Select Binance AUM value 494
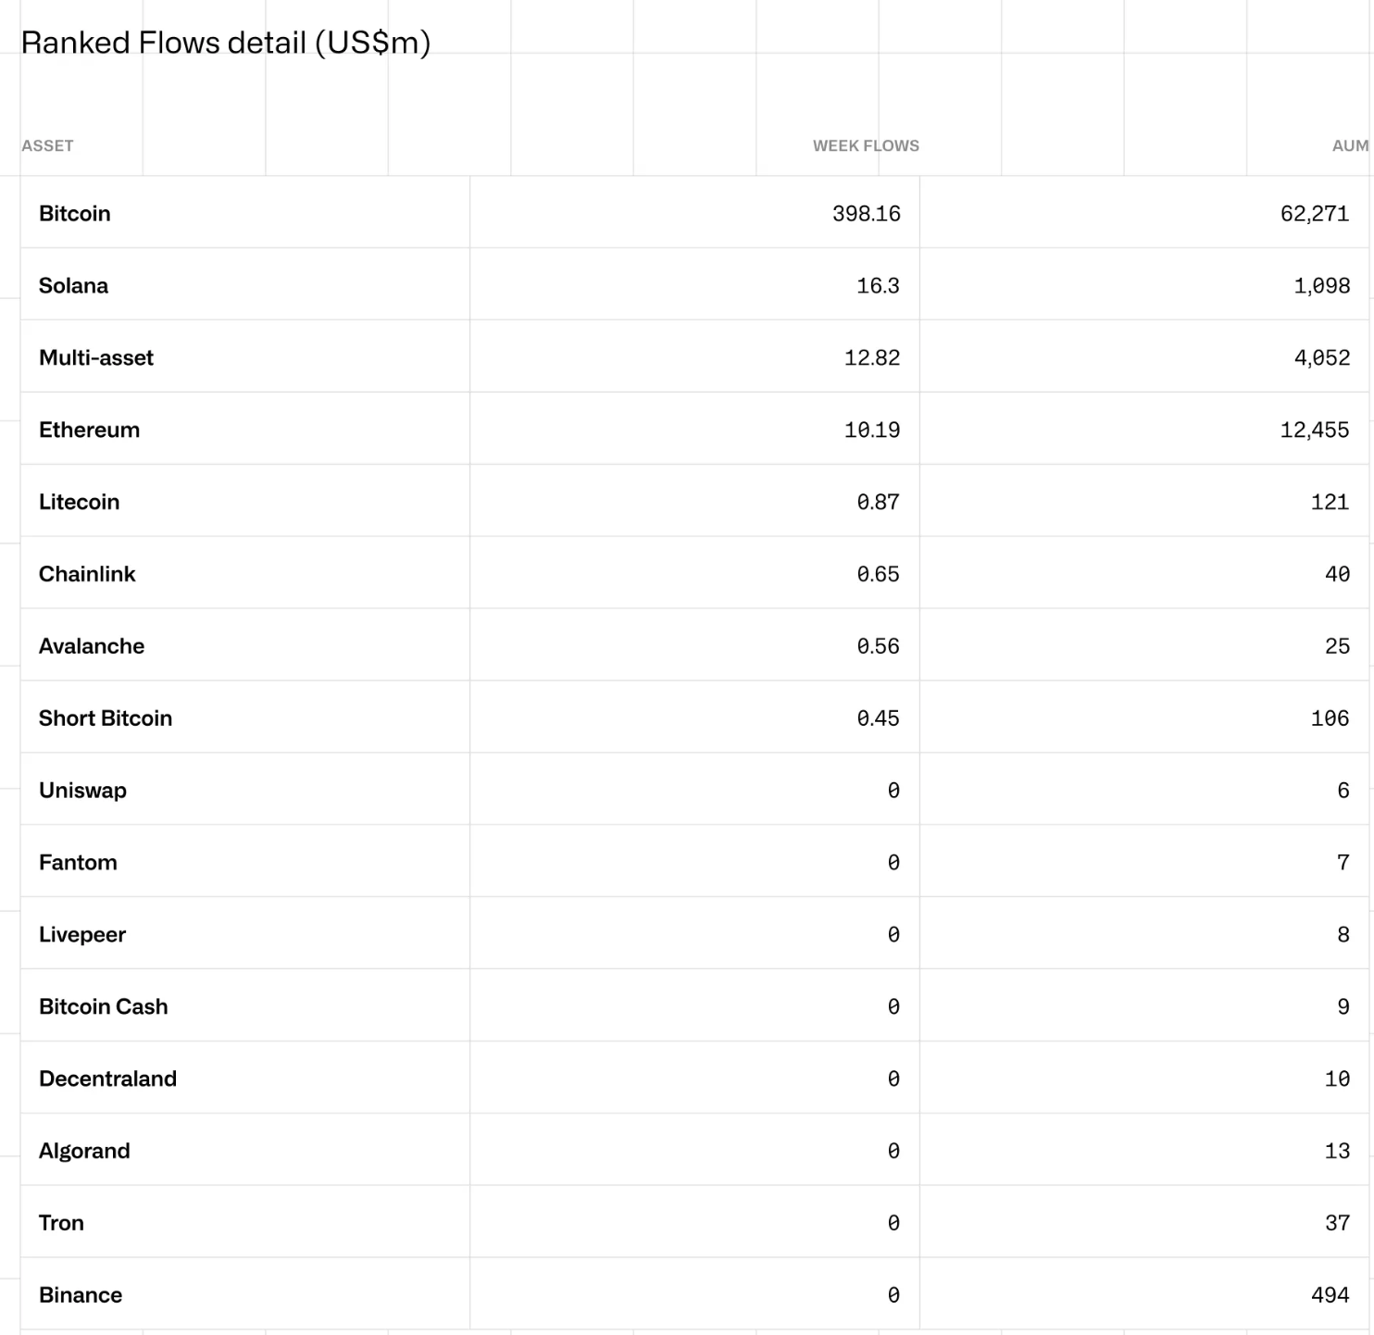The width and height of the screenshot is (1374, 1335). (x=1330, y=1296)
